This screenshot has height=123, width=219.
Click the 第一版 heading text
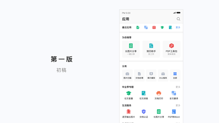click(x=62, y=59)
